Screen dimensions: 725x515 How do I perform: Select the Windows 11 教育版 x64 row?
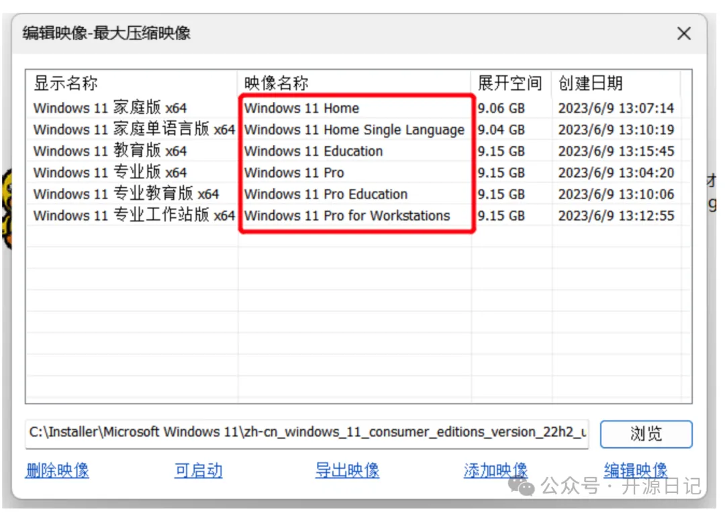click(x=110, y=151)
